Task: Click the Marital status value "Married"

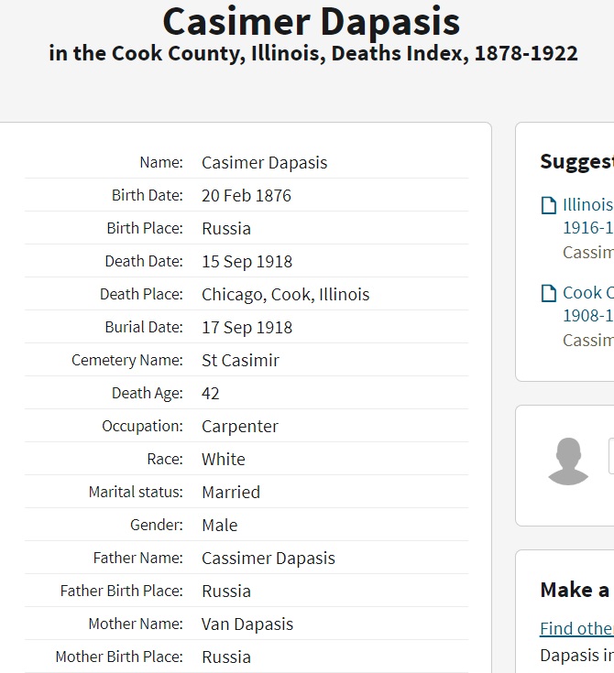Action: 231,493
